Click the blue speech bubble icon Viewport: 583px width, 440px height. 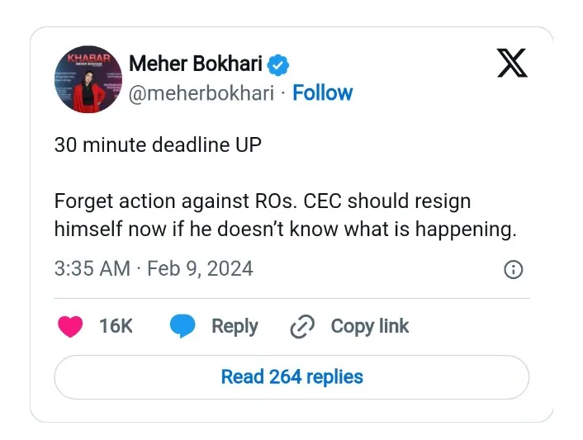182,326
